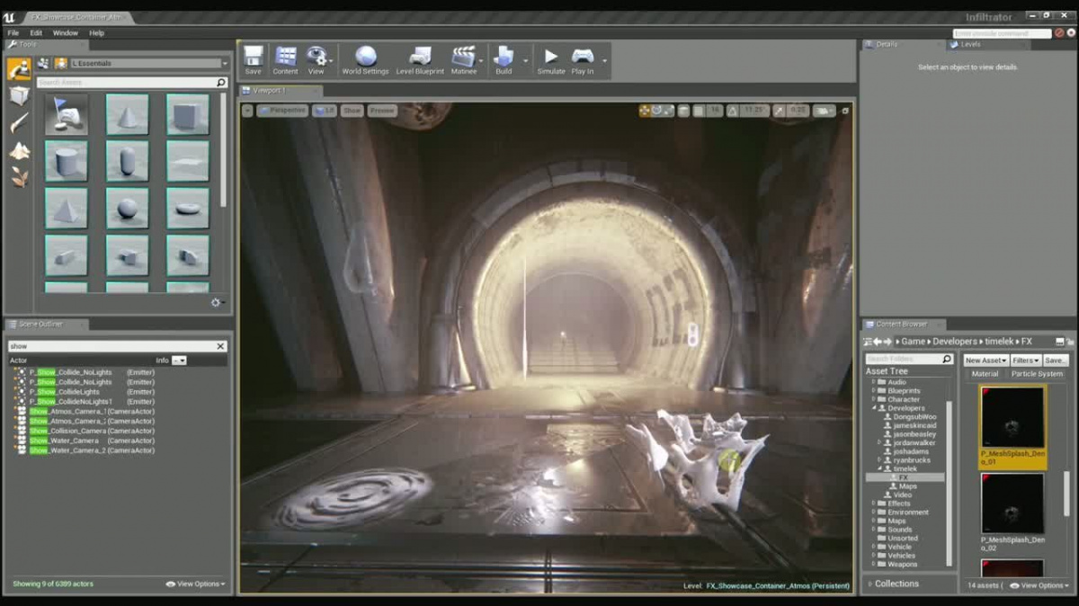The width and height of the screenshot is (1079, 606).
Task: Toggle the Material filter in Content Browser
Action: click(985, 374)
